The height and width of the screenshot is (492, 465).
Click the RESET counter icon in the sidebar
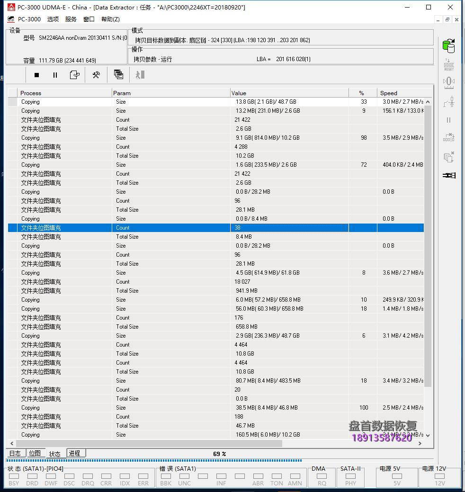pyautogui.click(x=448, y=63)
